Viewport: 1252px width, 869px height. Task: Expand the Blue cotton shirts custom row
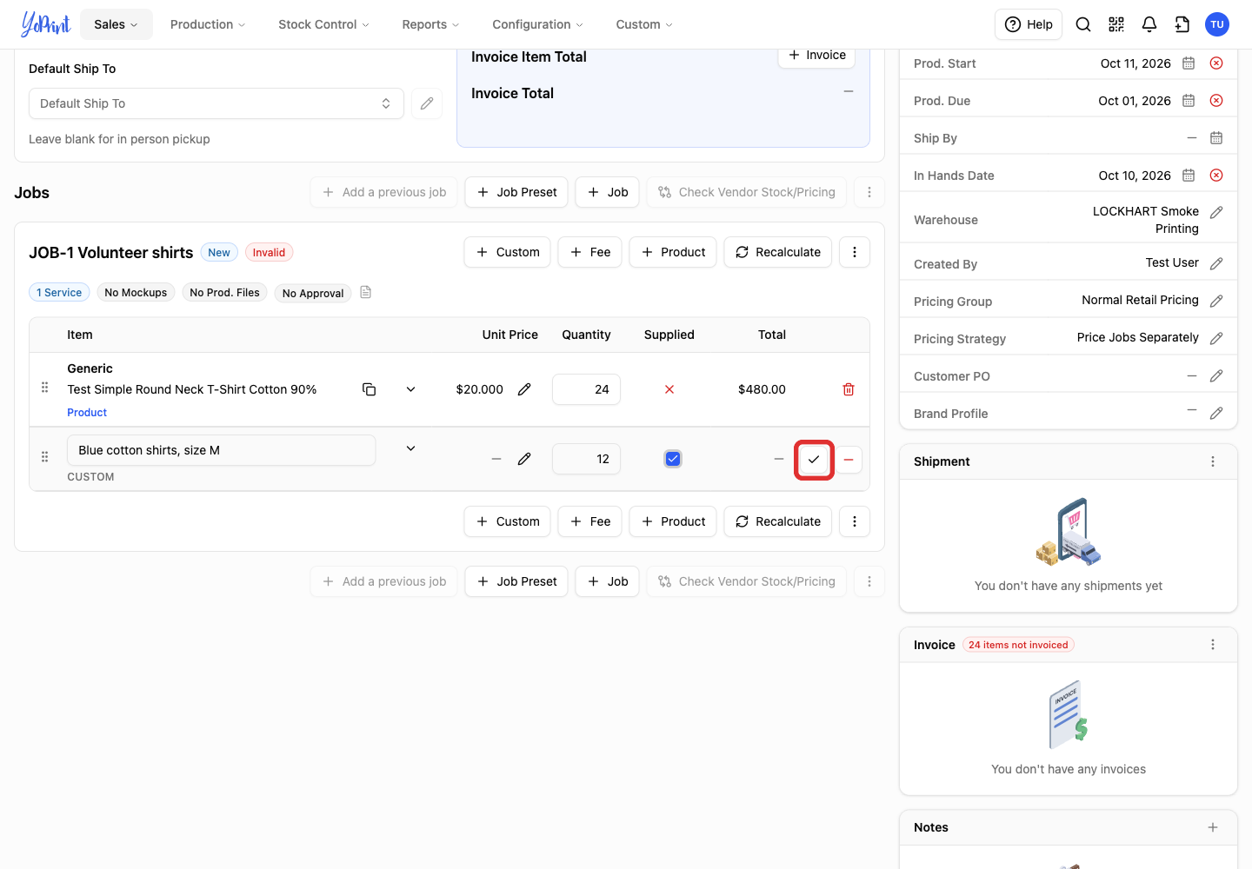point(410,448)
